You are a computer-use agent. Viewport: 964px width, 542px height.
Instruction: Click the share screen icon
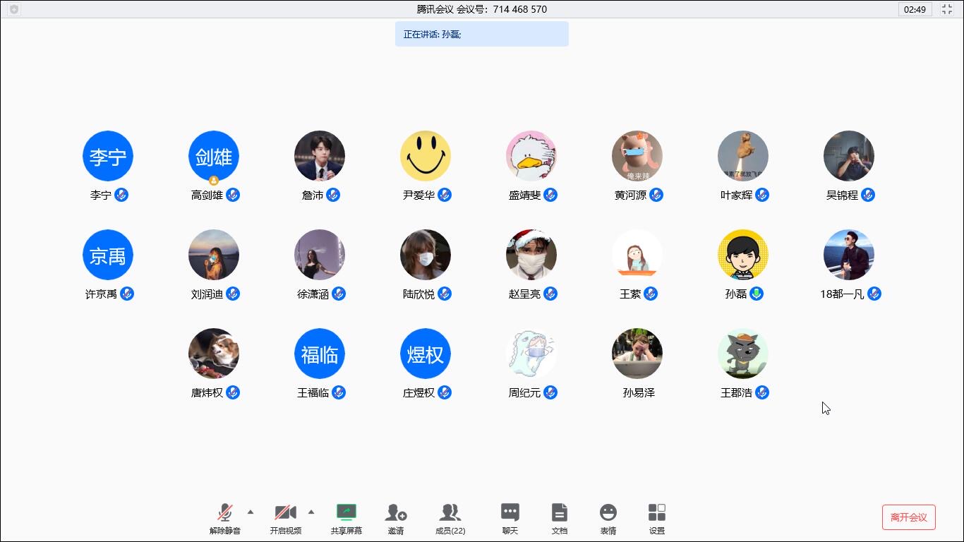tap(346, 513)
